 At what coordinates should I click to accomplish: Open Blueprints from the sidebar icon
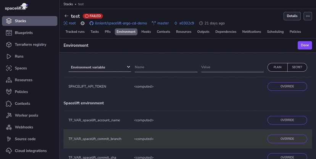9,33
